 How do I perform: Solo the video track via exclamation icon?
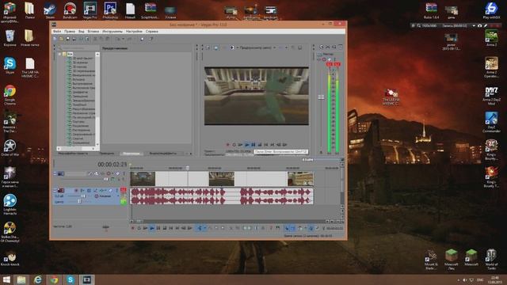[x=124, y=173]
